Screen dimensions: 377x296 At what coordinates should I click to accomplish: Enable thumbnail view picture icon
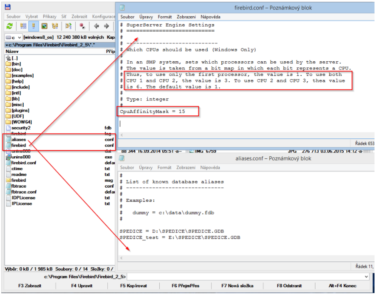click(x=44, y=26)
